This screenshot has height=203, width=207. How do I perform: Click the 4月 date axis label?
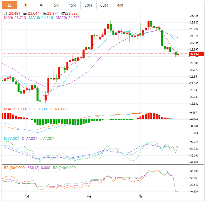pos(89,196)
